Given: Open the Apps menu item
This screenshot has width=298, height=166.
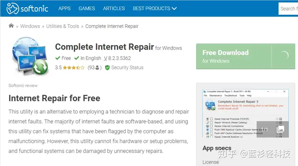Looking at the screenshot, I should 65,9.
